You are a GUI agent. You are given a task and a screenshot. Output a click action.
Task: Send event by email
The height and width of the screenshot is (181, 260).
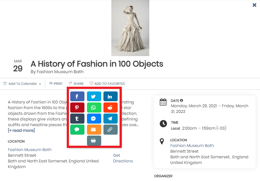[94, 130]
